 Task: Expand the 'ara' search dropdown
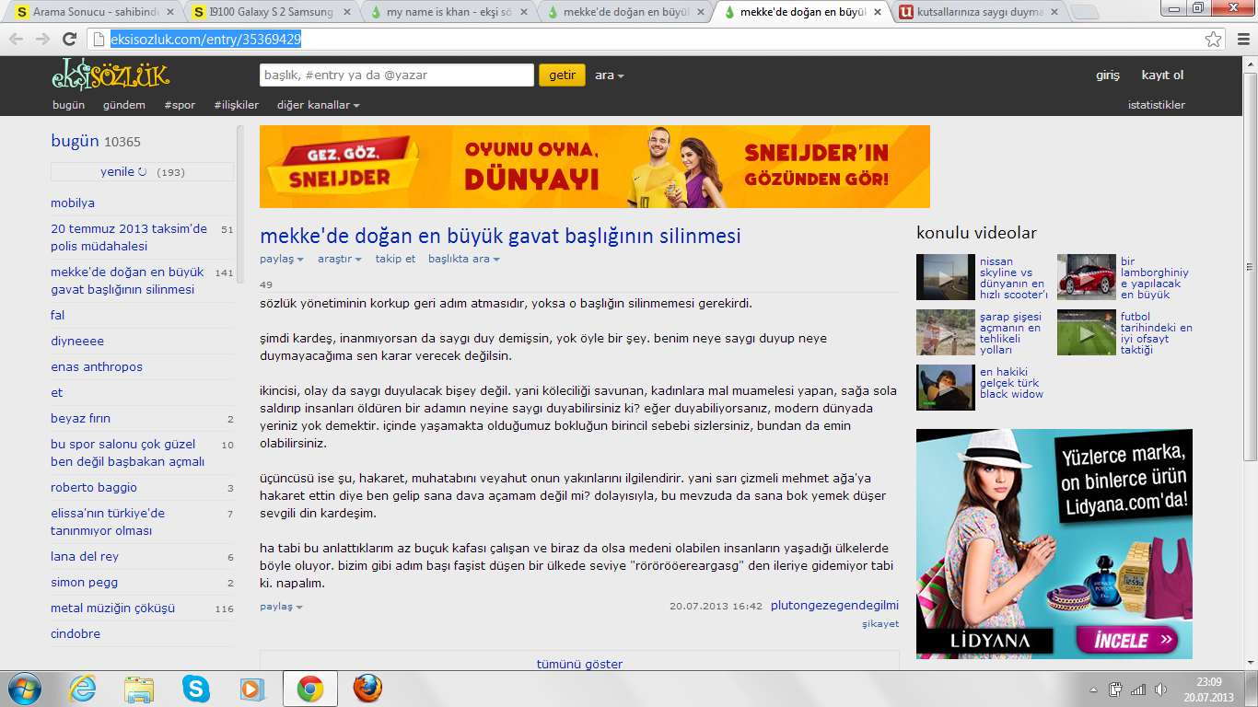[x=609, y=75]
